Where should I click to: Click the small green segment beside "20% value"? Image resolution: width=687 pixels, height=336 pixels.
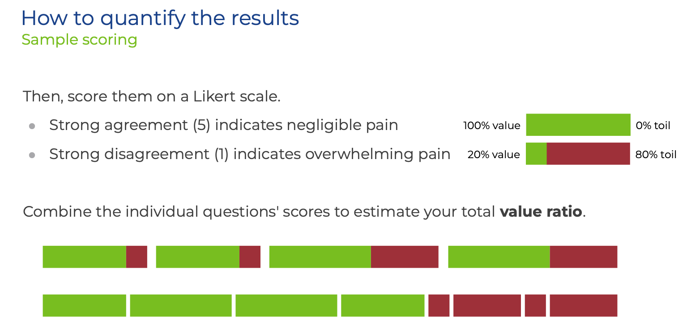[536, 154]
